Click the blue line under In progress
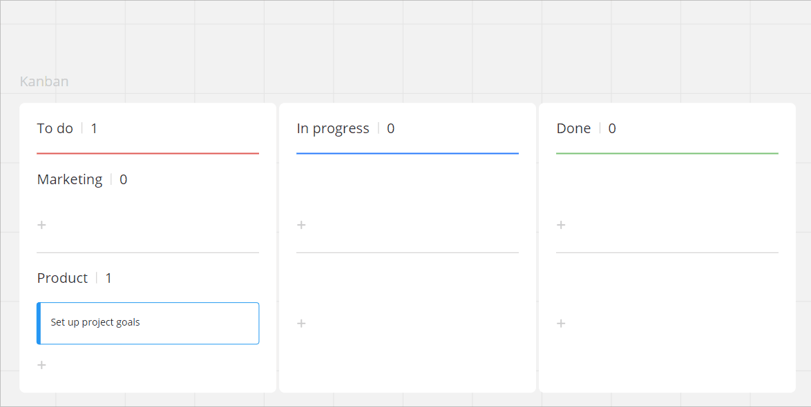Viewport: 811px width, 407px height. click(x=408, y=153)
